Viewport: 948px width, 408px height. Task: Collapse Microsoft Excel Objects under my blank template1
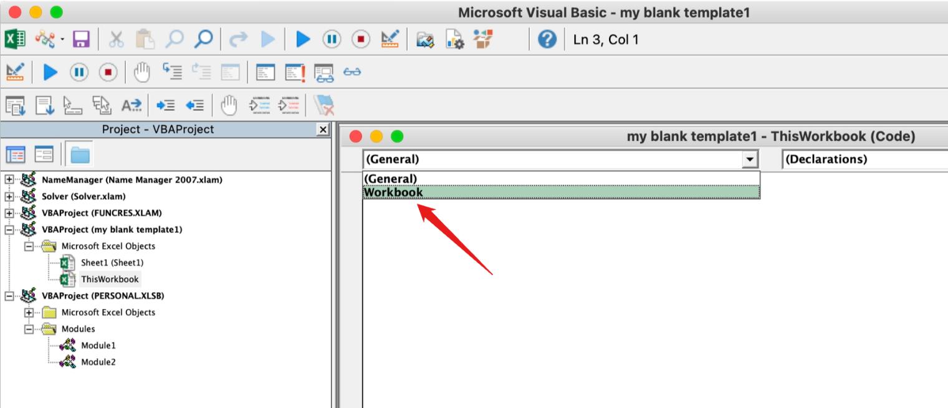[x=29, y=246]
